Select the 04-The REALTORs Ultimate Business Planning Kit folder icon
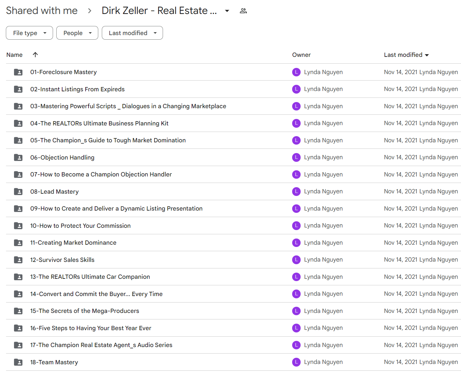The width and height of the screenshot is (461, 375). coord(18,123)
